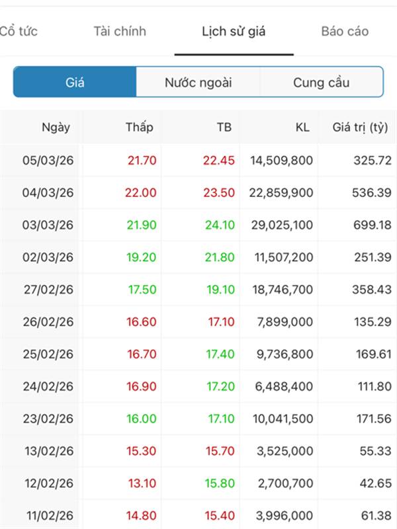Click the KL column header
The width and height of the screenshot is (397, 529).
coord(302,128)
